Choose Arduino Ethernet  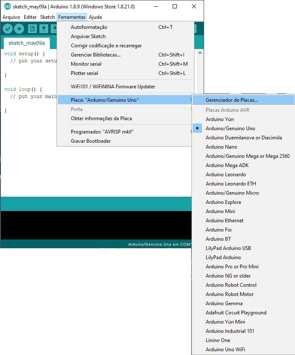243,221
